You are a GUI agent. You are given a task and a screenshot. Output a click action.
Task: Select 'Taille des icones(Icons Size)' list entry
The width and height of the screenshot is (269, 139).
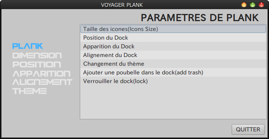click(x=173, y=29)
